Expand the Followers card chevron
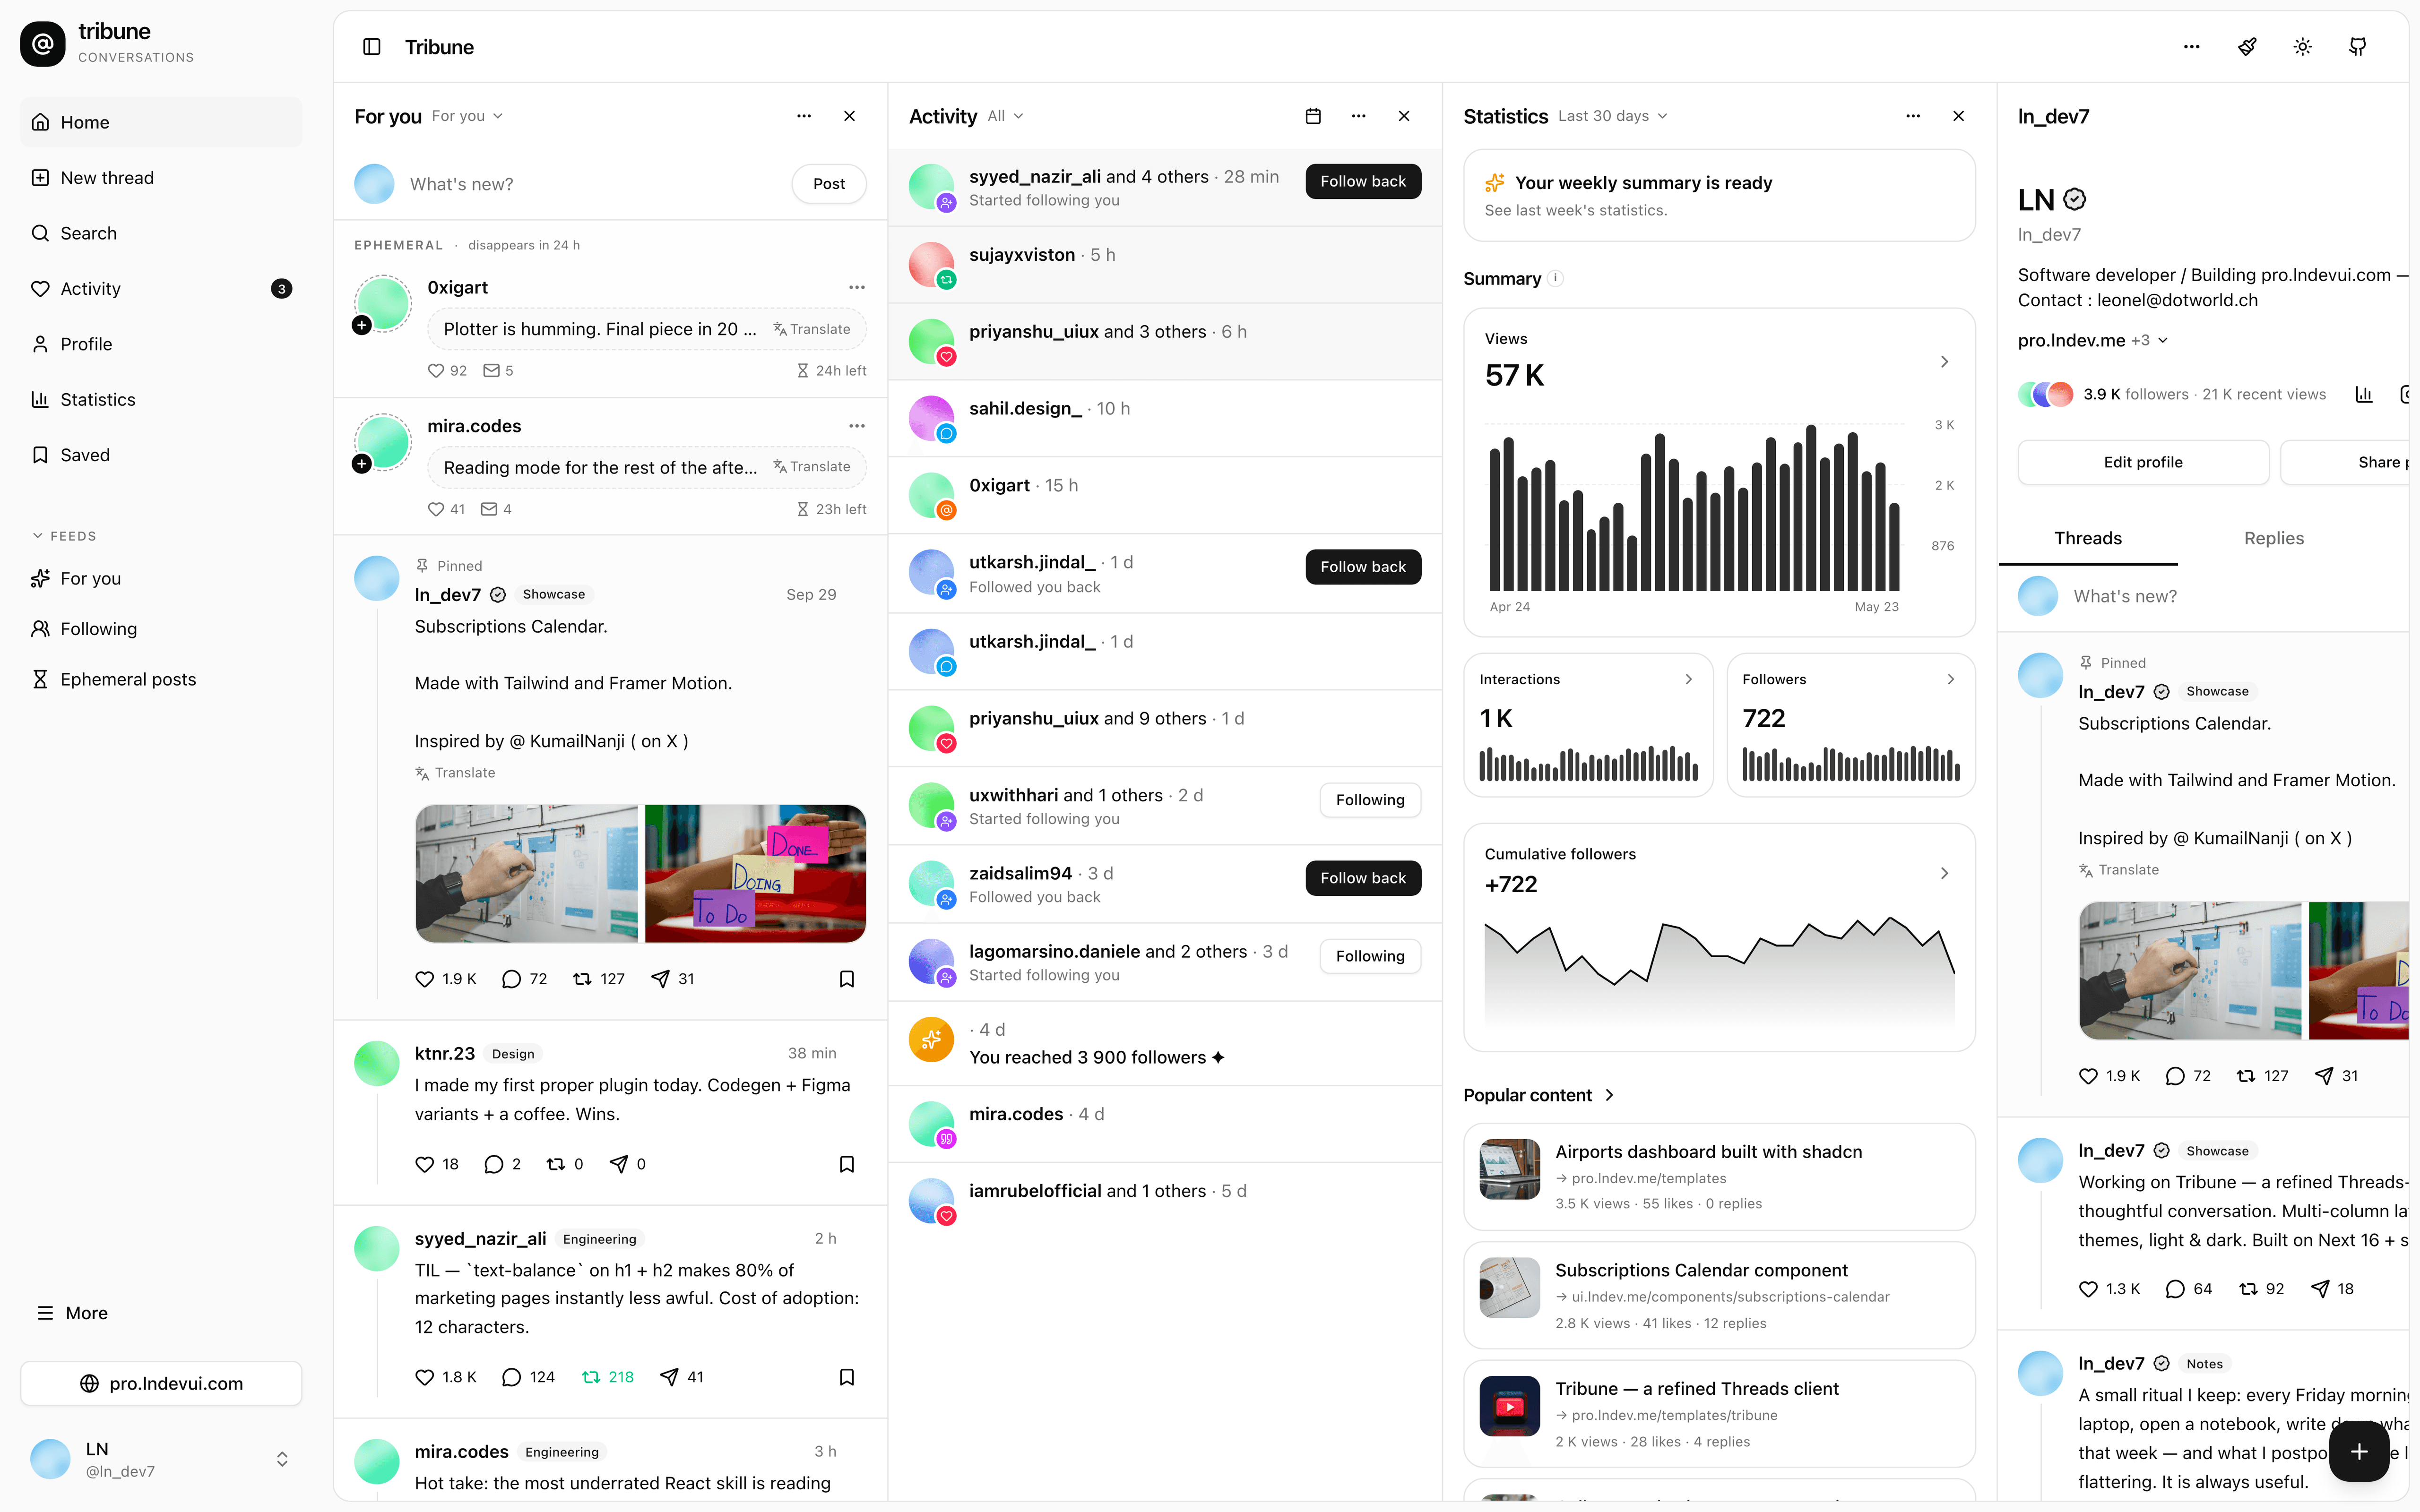This screenshot has height=1512, width=2420. tap(1950, 679)
